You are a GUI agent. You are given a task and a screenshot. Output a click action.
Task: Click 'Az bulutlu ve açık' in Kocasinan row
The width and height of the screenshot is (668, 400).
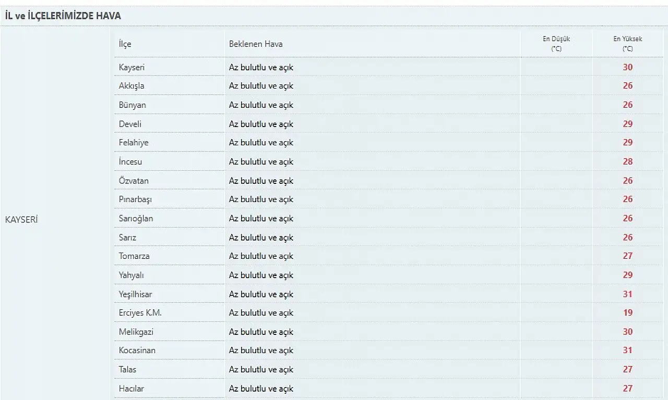point(261,351)
